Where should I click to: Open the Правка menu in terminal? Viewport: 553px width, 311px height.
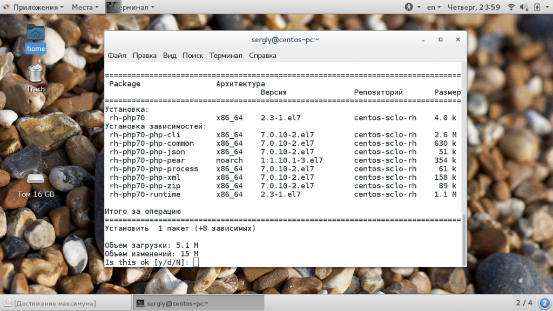click(144, 56)
